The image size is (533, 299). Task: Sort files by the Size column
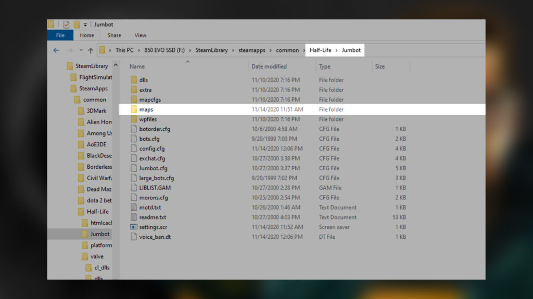380,67
